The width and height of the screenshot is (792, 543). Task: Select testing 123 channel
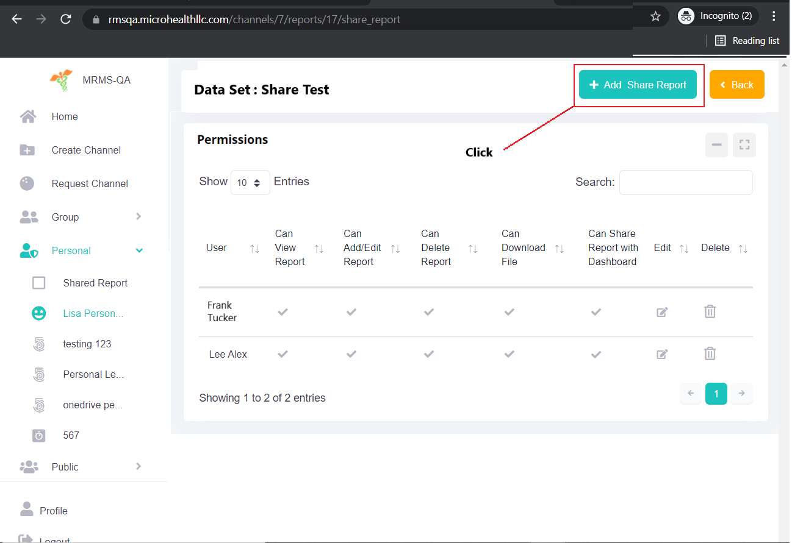87,344
